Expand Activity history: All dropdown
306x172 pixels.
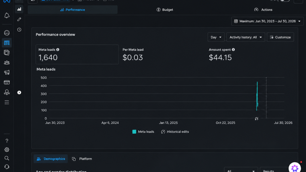tap(246, 37)
